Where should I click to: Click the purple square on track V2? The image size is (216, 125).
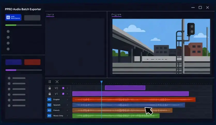[63, 88]
